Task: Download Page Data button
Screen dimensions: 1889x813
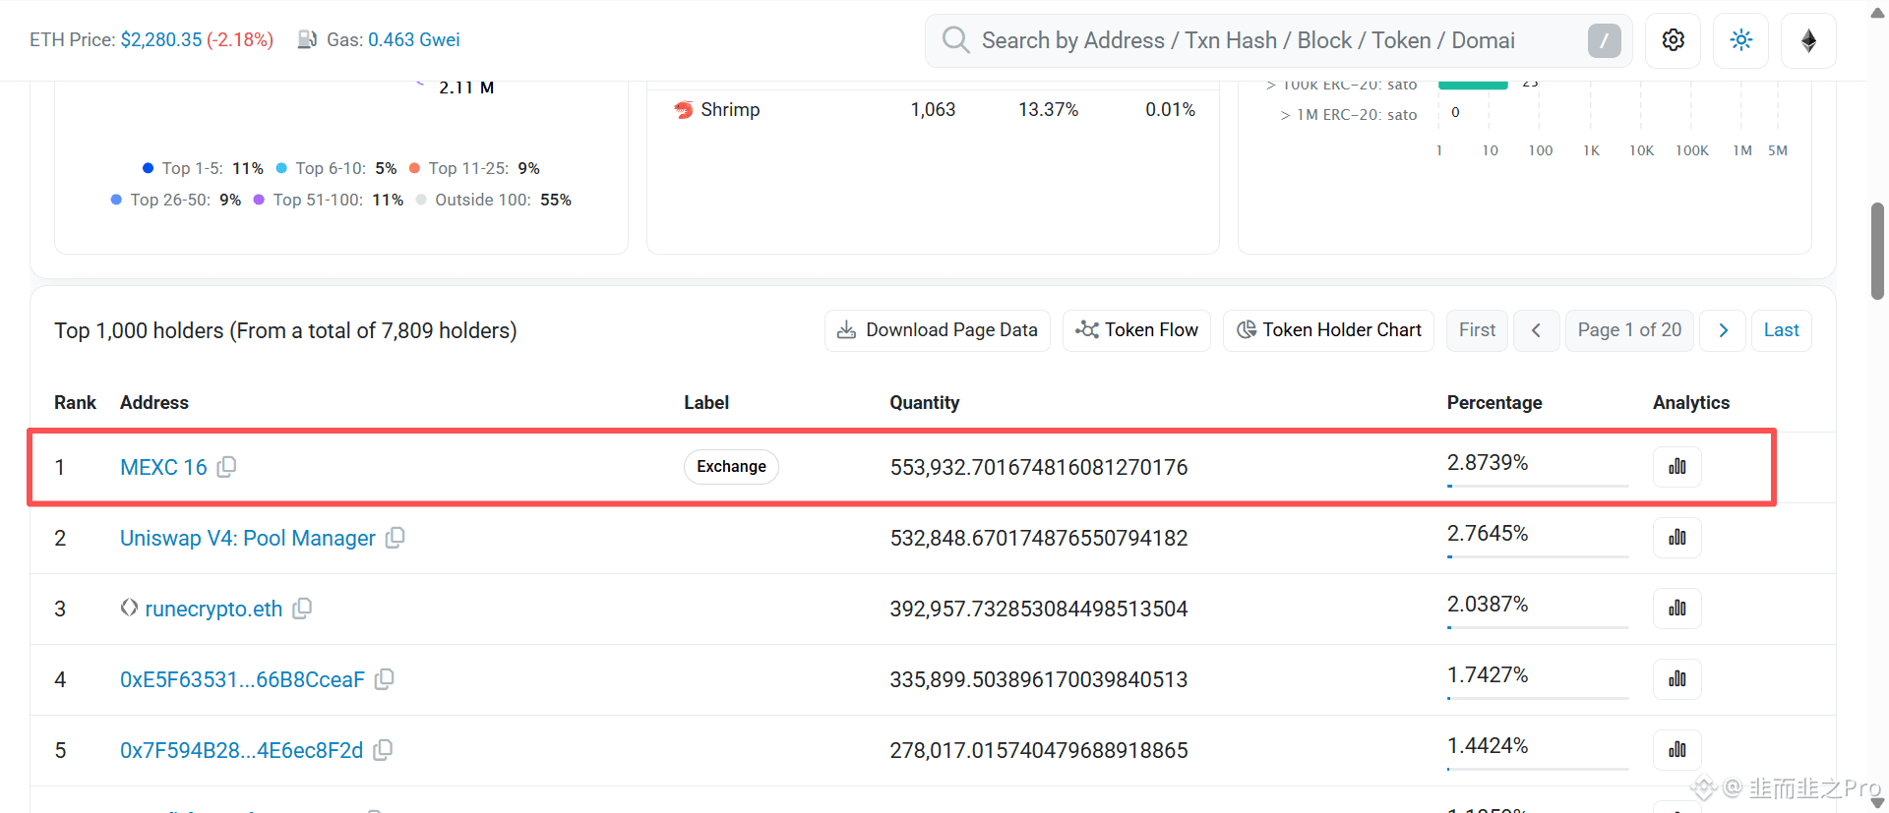Action: click(938, 330)
